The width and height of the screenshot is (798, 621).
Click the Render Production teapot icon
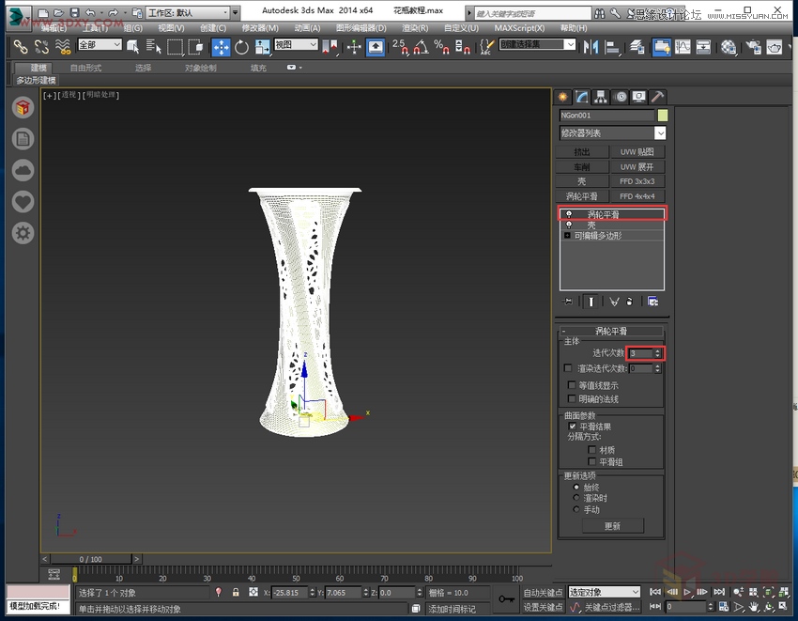[774, 45]
